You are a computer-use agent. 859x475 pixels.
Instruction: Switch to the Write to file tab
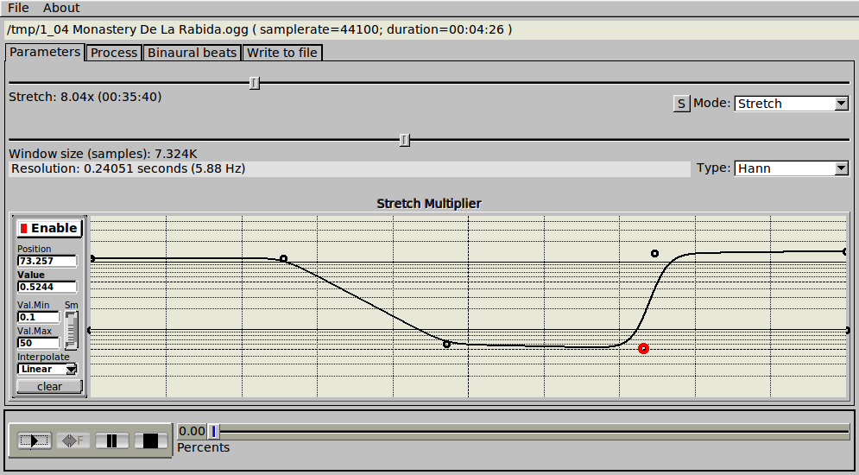[x=282, y=53]
